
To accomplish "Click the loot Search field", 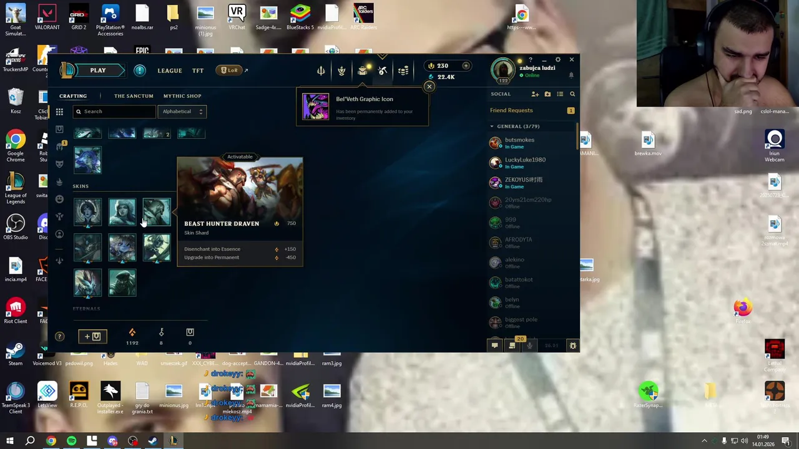I will click(x=114, y=112).
